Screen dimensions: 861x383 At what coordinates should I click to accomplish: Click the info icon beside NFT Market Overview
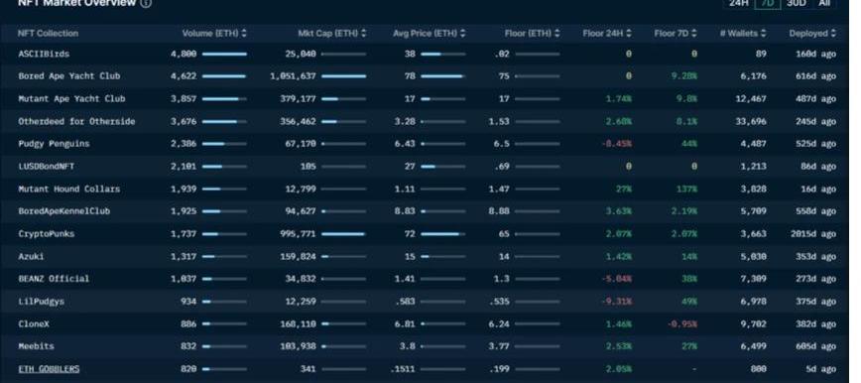click(x=146, y=3)
